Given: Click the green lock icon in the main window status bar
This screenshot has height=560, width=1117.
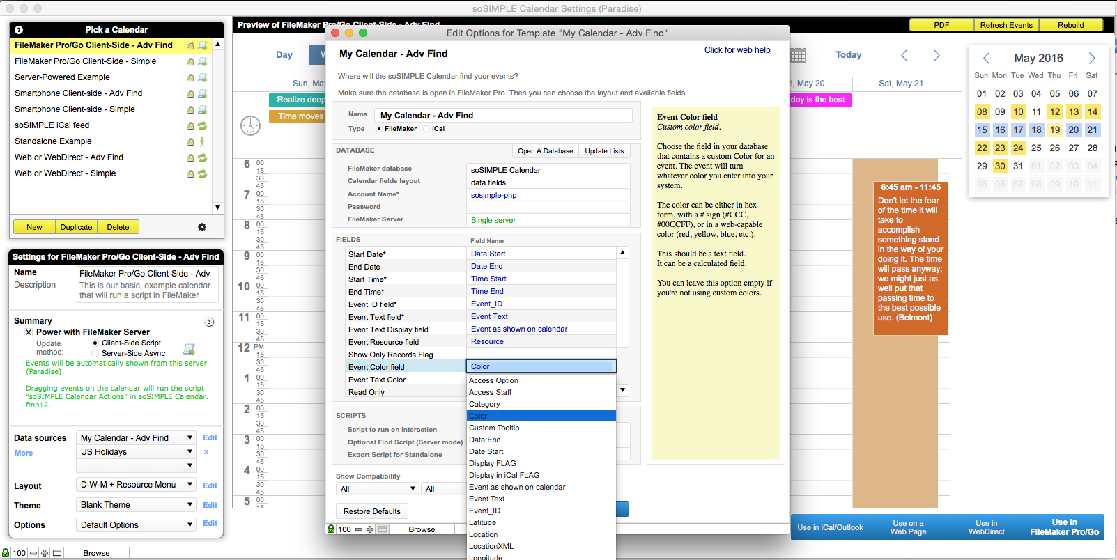Looking at the screenshot, I should click(x=6, y=553).
